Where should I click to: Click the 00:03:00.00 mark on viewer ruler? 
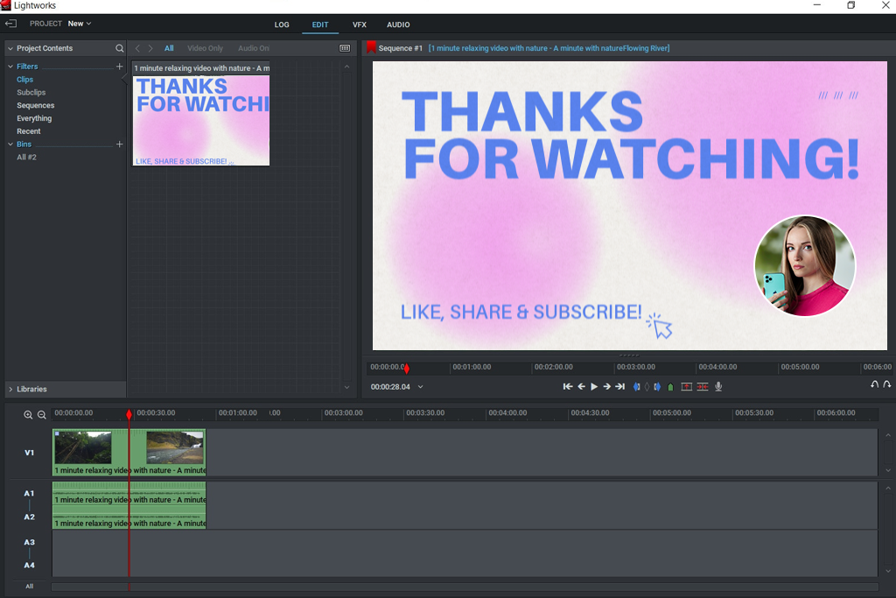(x=635, y=367)
